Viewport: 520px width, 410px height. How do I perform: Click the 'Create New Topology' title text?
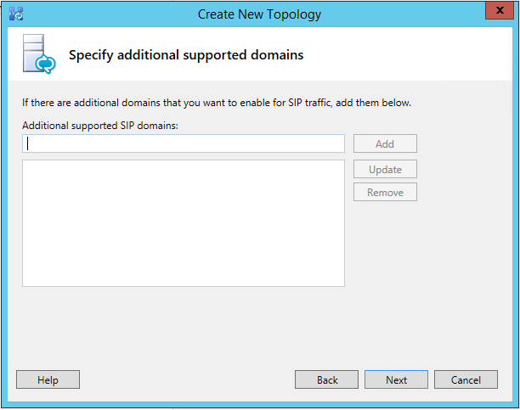(x=259, y=14)
